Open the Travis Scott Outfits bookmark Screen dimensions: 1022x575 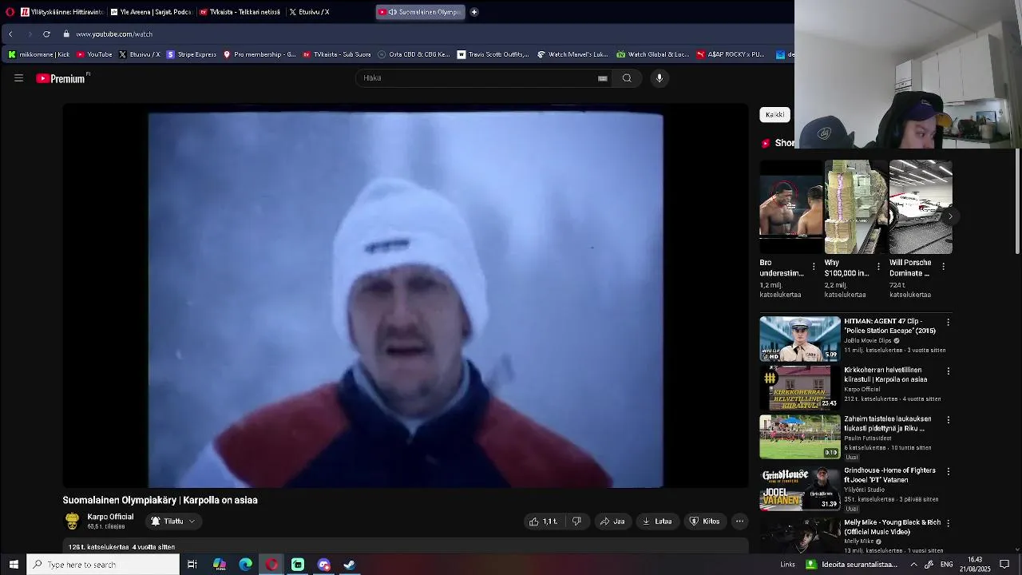(493, 54)
